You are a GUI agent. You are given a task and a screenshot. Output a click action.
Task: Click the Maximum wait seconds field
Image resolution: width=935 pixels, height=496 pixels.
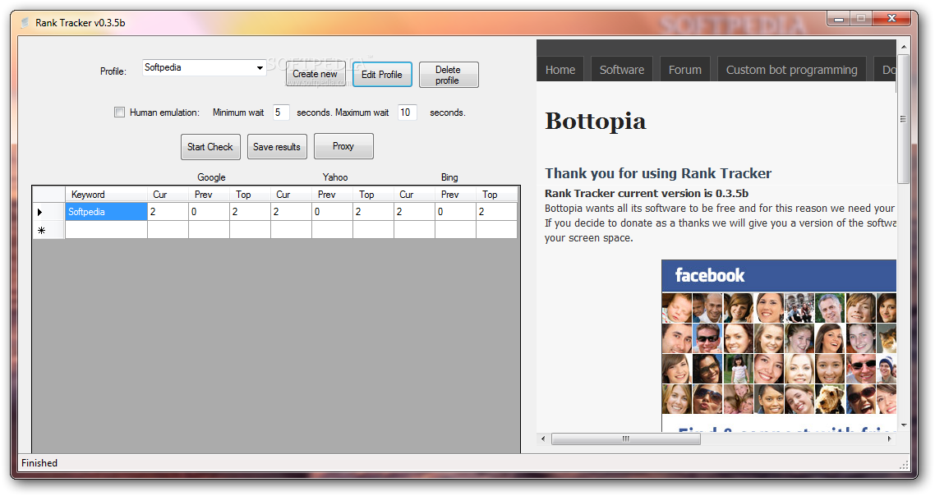[x=408, y=112]
